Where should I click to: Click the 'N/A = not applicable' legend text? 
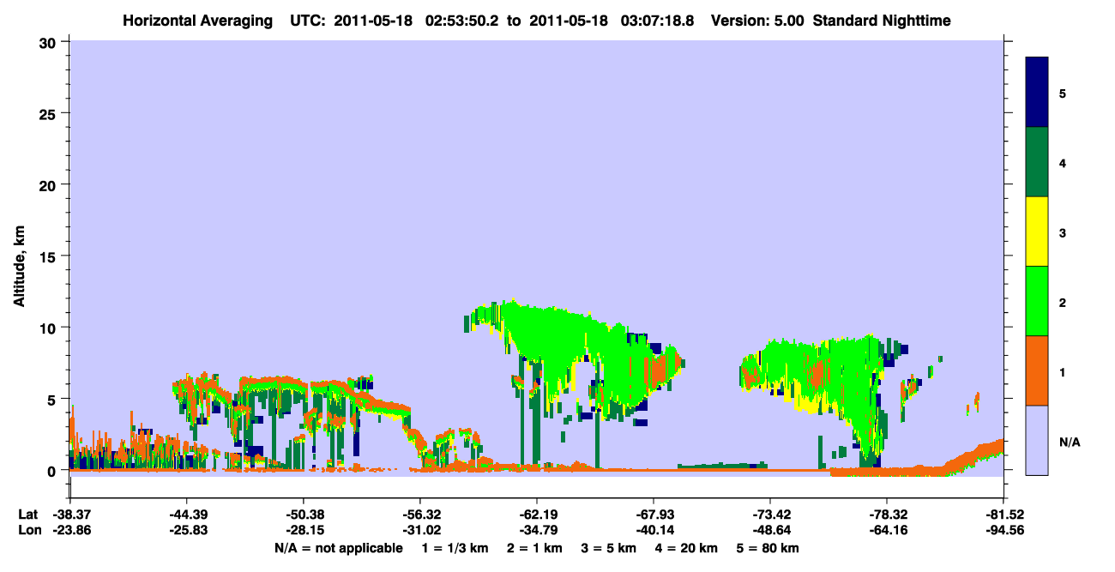click(x=339, y=547)
